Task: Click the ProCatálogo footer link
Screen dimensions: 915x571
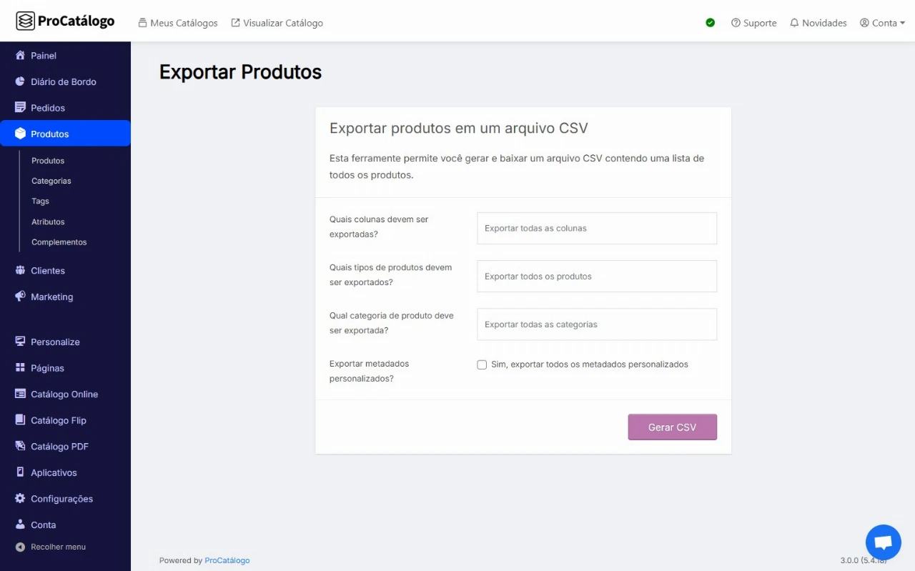Action: [x=227, y=560]
